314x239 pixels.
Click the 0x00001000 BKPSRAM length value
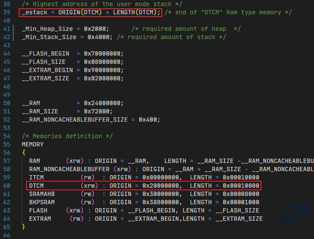(241, 202)
